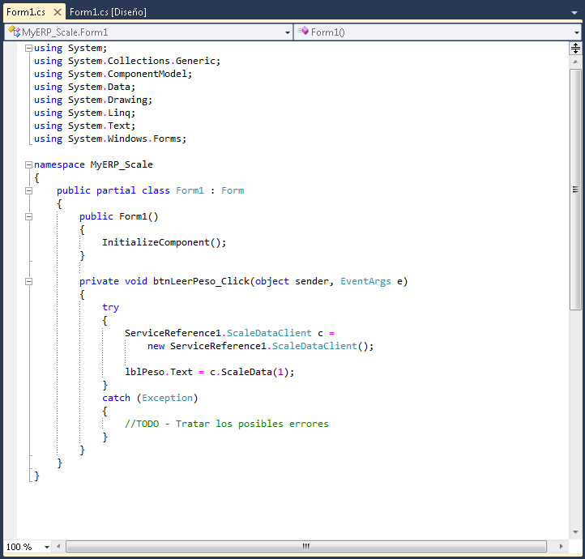Click the EventArgs type in method signature
585x559 pixels.
tap(365, 281)
